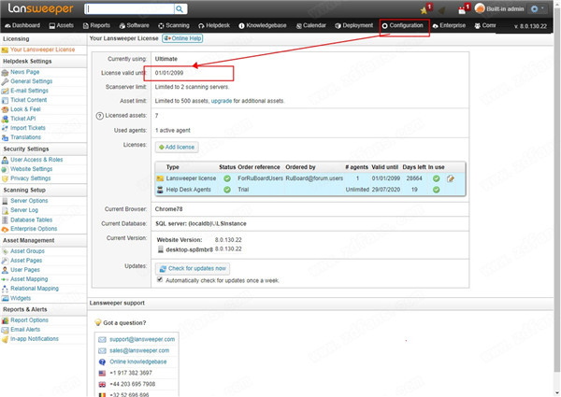
Task: Open the Deployment menu
Action: click(354, 25)
